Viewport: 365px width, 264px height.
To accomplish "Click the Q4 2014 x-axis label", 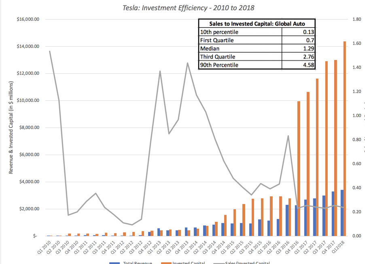I will (x=219, y=247).
